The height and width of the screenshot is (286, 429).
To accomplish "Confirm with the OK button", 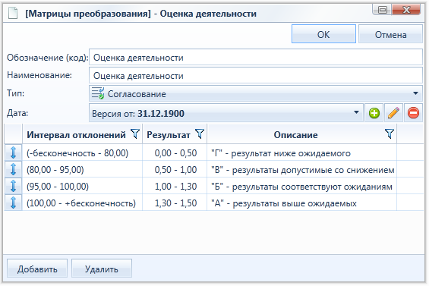I will 323,34.
